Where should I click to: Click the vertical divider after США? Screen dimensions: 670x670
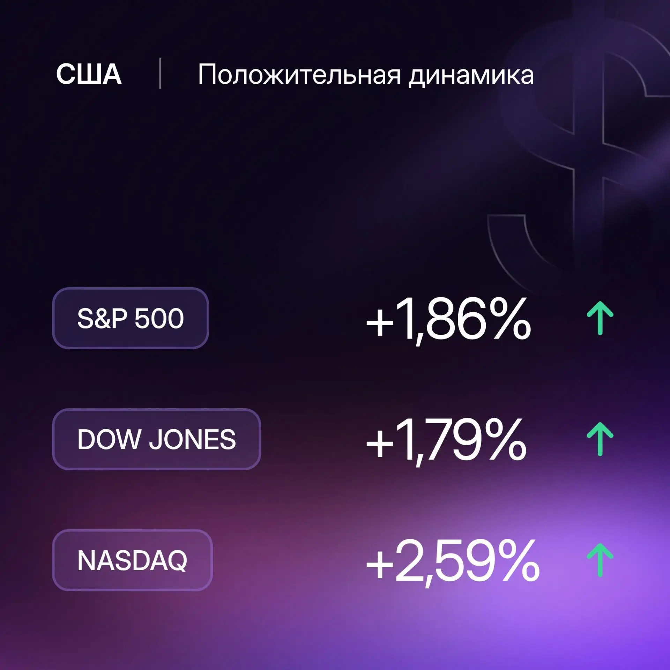[160, 73]
